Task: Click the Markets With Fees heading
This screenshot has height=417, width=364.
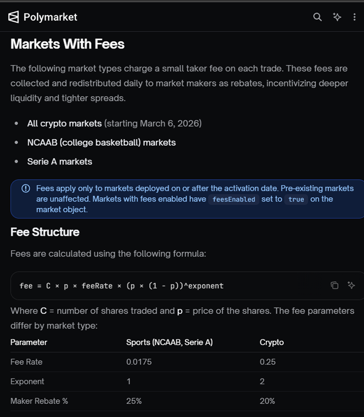Action: click(68, 44)
